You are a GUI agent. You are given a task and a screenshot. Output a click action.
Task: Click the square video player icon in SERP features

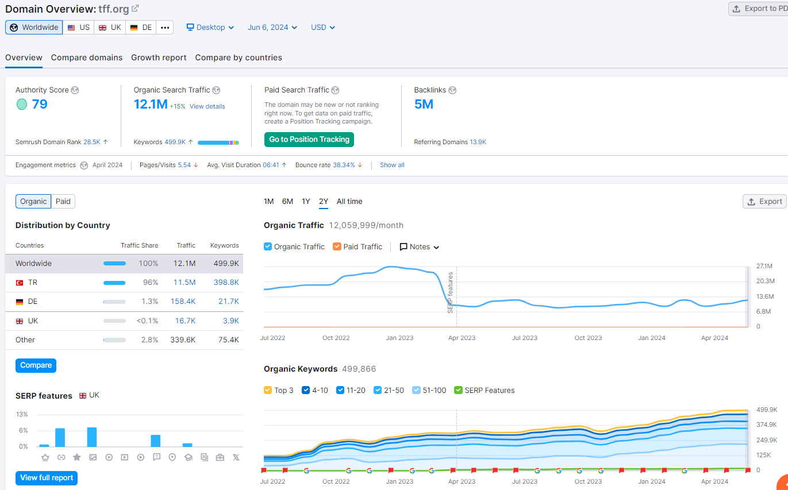pos(125,457)
